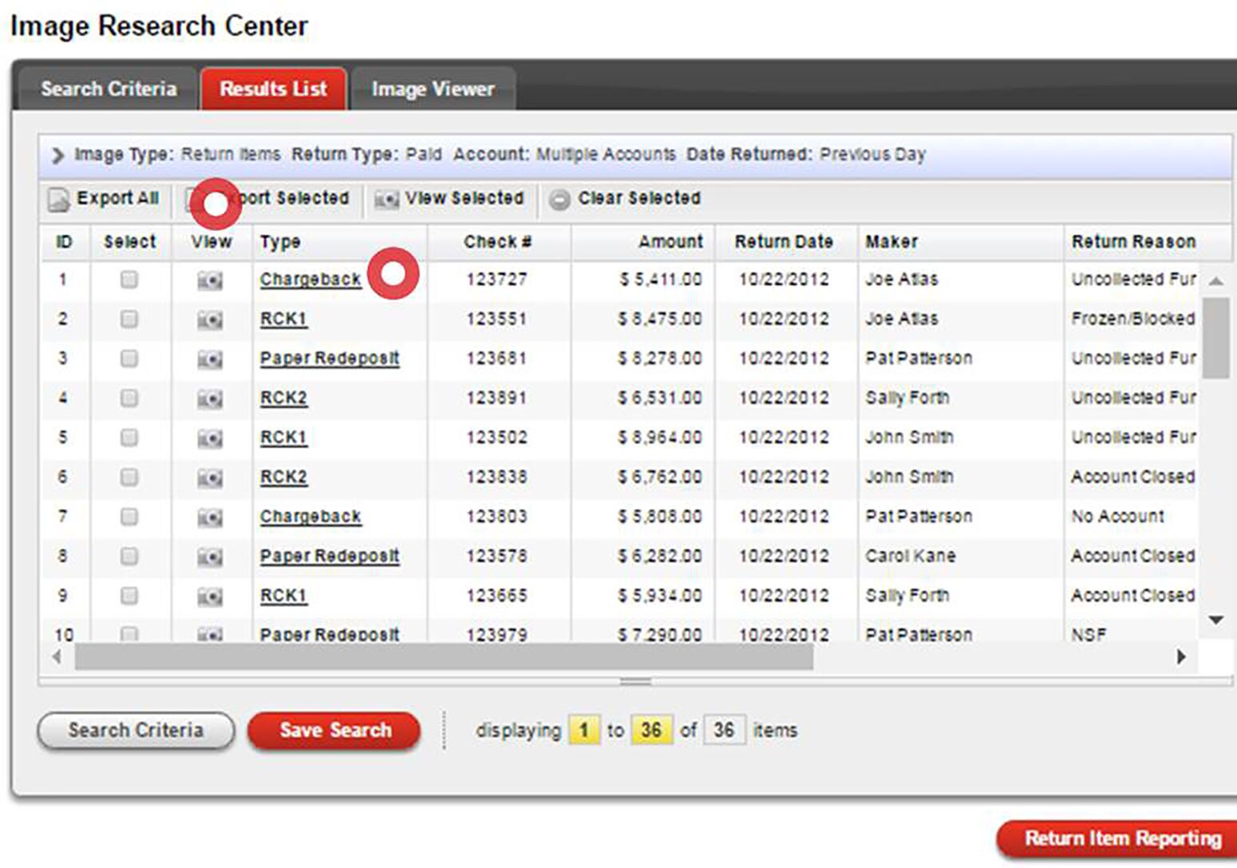Select the checkbox in row 1
Screen dimensions: 1237x868
pos(128,279)
